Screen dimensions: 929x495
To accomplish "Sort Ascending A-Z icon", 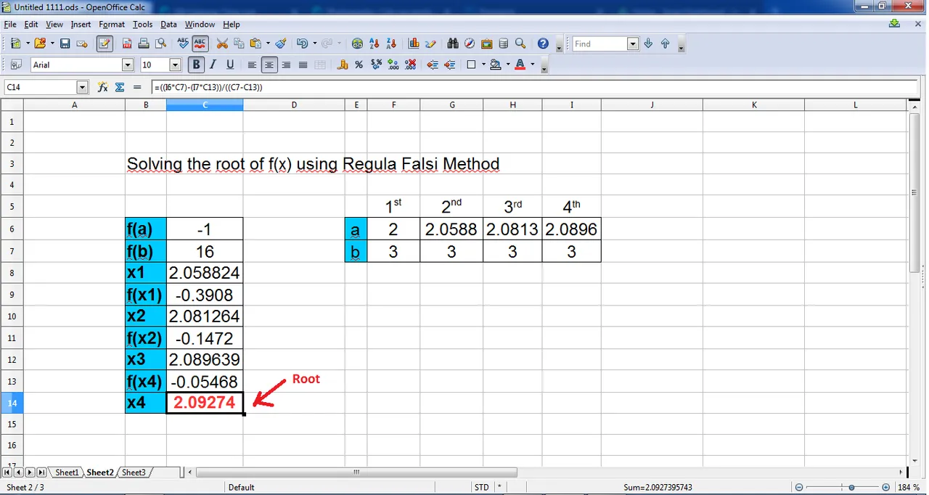I will (x=375, y=44).
